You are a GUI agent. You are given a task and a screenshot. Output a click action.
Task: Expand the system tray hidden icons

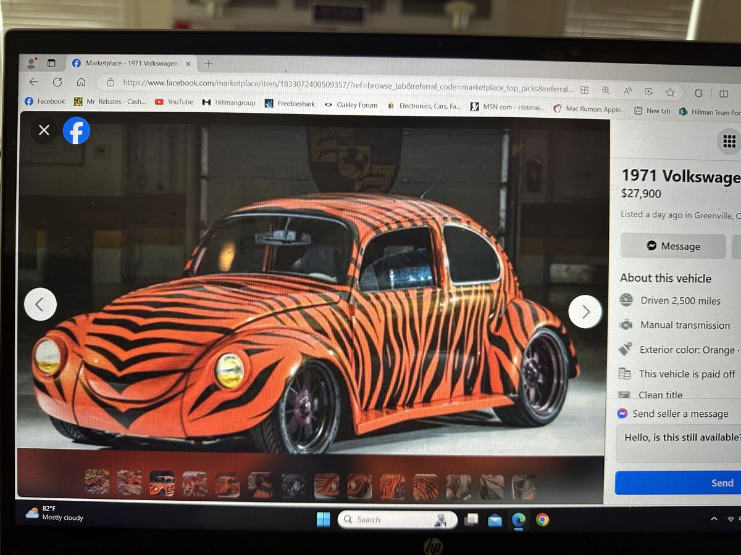point(714,519)
